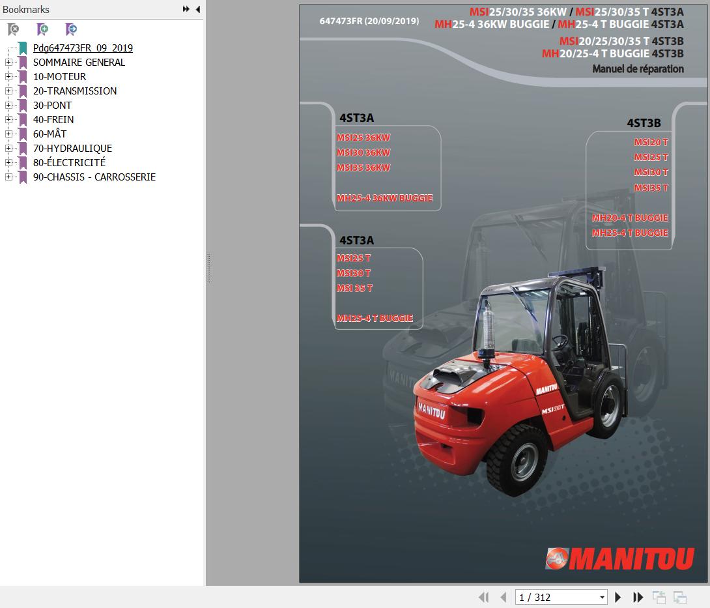This screenshot has height=608, width=710.
Task: Click the document reference 647473FR (20/09/2019)
Action: [369, 21]
